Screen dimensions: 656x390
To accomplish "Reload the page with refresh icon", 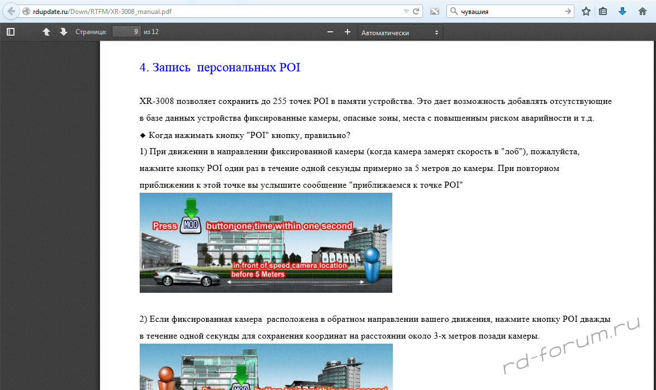I will 416,11.
